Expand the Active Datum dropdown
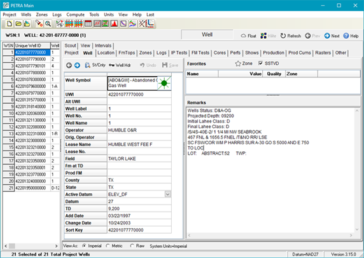 (168, 194)
